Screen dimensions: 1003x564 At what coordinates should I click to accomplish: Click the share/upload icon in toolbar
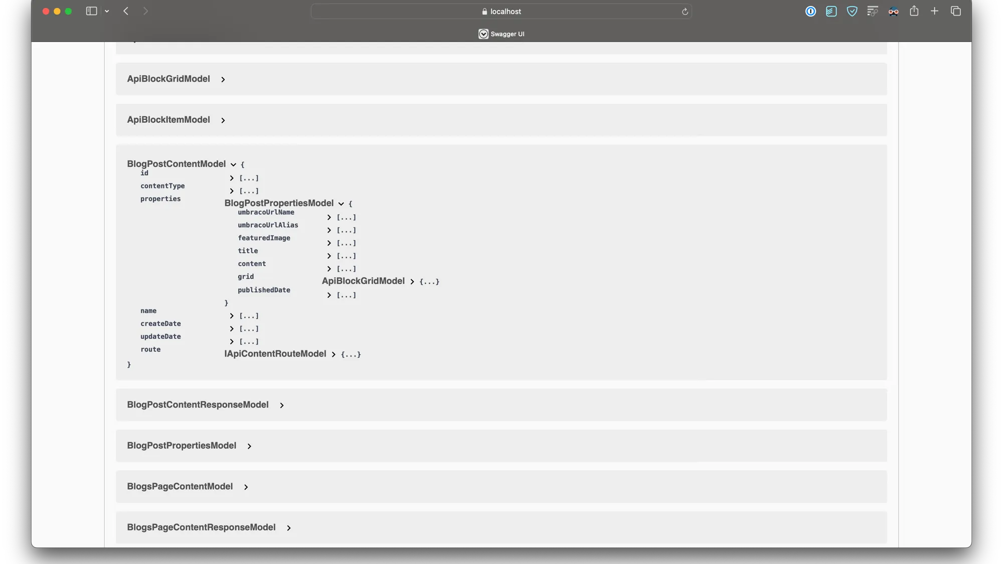coord(914,11)
